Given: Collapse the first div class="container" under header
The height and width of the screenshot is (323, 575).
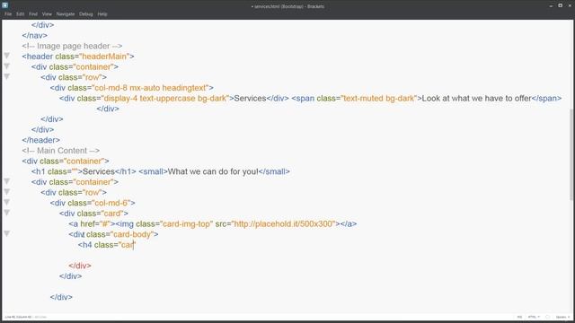Looking at the screenshot, I should 6,66.
